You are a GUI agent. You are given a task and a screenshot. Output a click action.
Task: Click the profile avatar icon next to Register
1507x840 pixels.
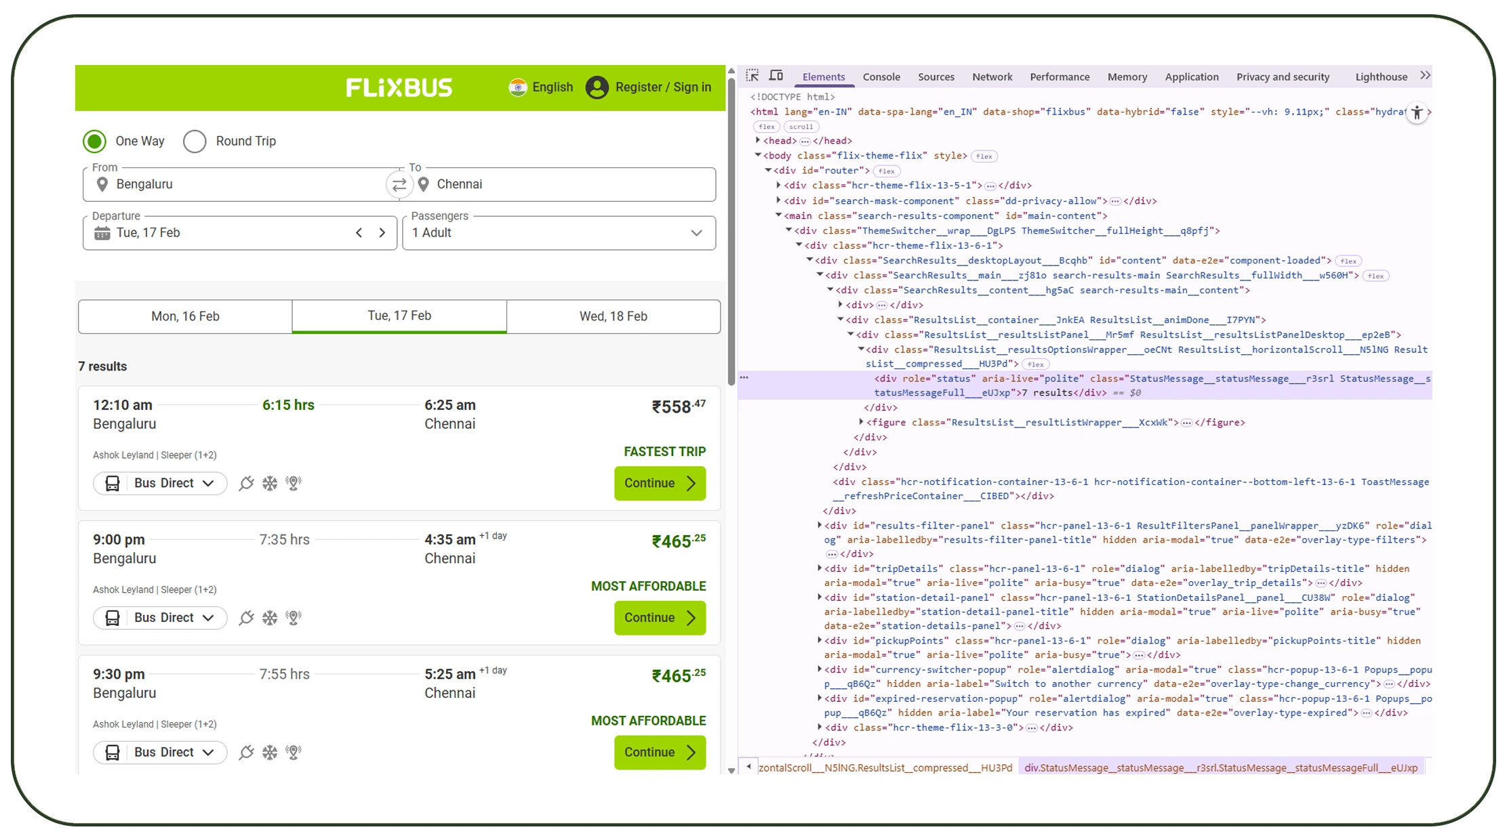[x=596, y=87]
